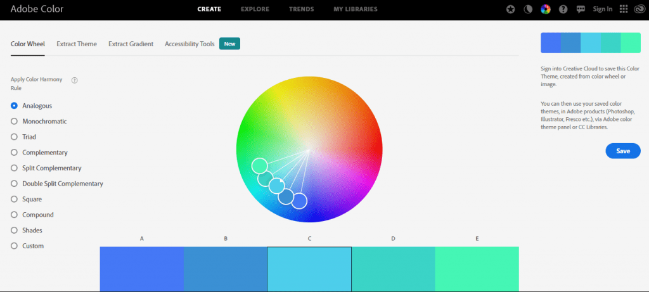Open the EXPLORE menu item
Screen dimensions: 649x292
[255, 9]
